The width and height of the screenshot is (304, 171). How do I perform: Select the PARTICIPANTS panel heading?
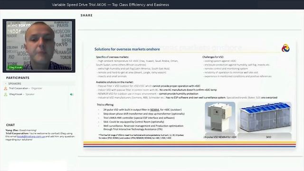[x=18, y=78]
